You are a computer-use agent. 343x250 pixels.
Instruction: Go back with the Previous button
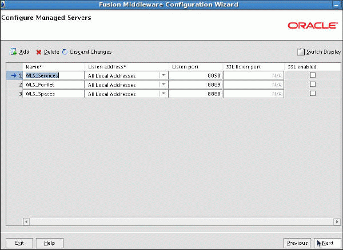click(297, 243)
